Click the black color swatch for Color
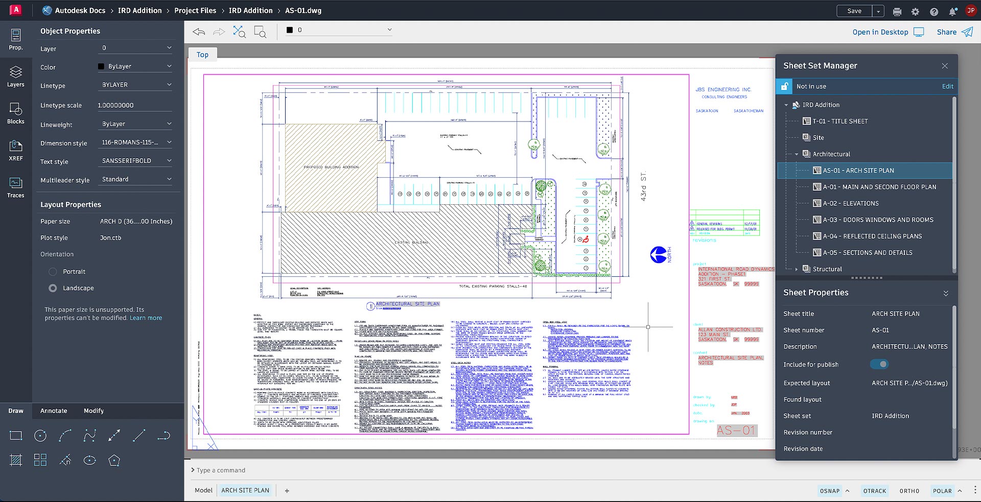Viewport: 981px width, 502px height. coord(101,66)
